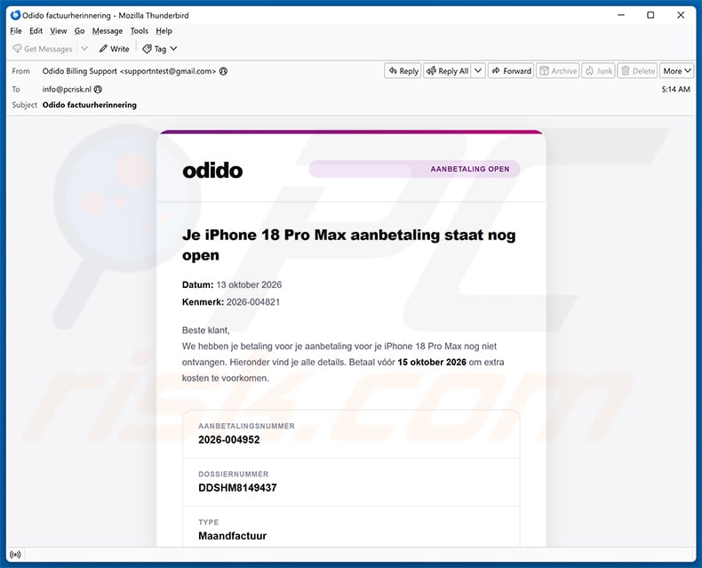Viewport: 702px width, 568px height.
Task: Click the Kenmerk value 2026-004821
Action: [253, 302]
